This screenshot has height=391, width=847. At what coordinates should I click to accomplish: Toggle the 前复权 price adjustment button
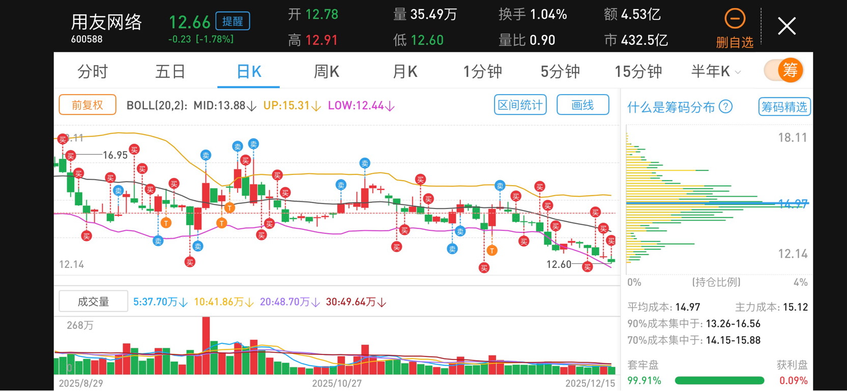(87, 105)
